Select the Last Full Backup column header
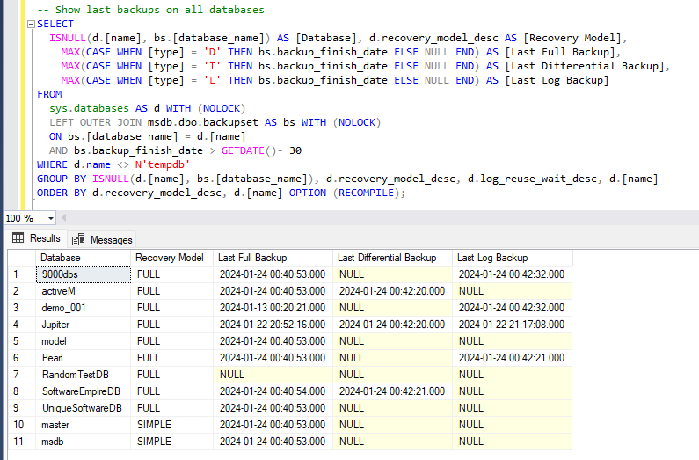The width and height of the screenshot is (699, 460). (x=252, y=258)
